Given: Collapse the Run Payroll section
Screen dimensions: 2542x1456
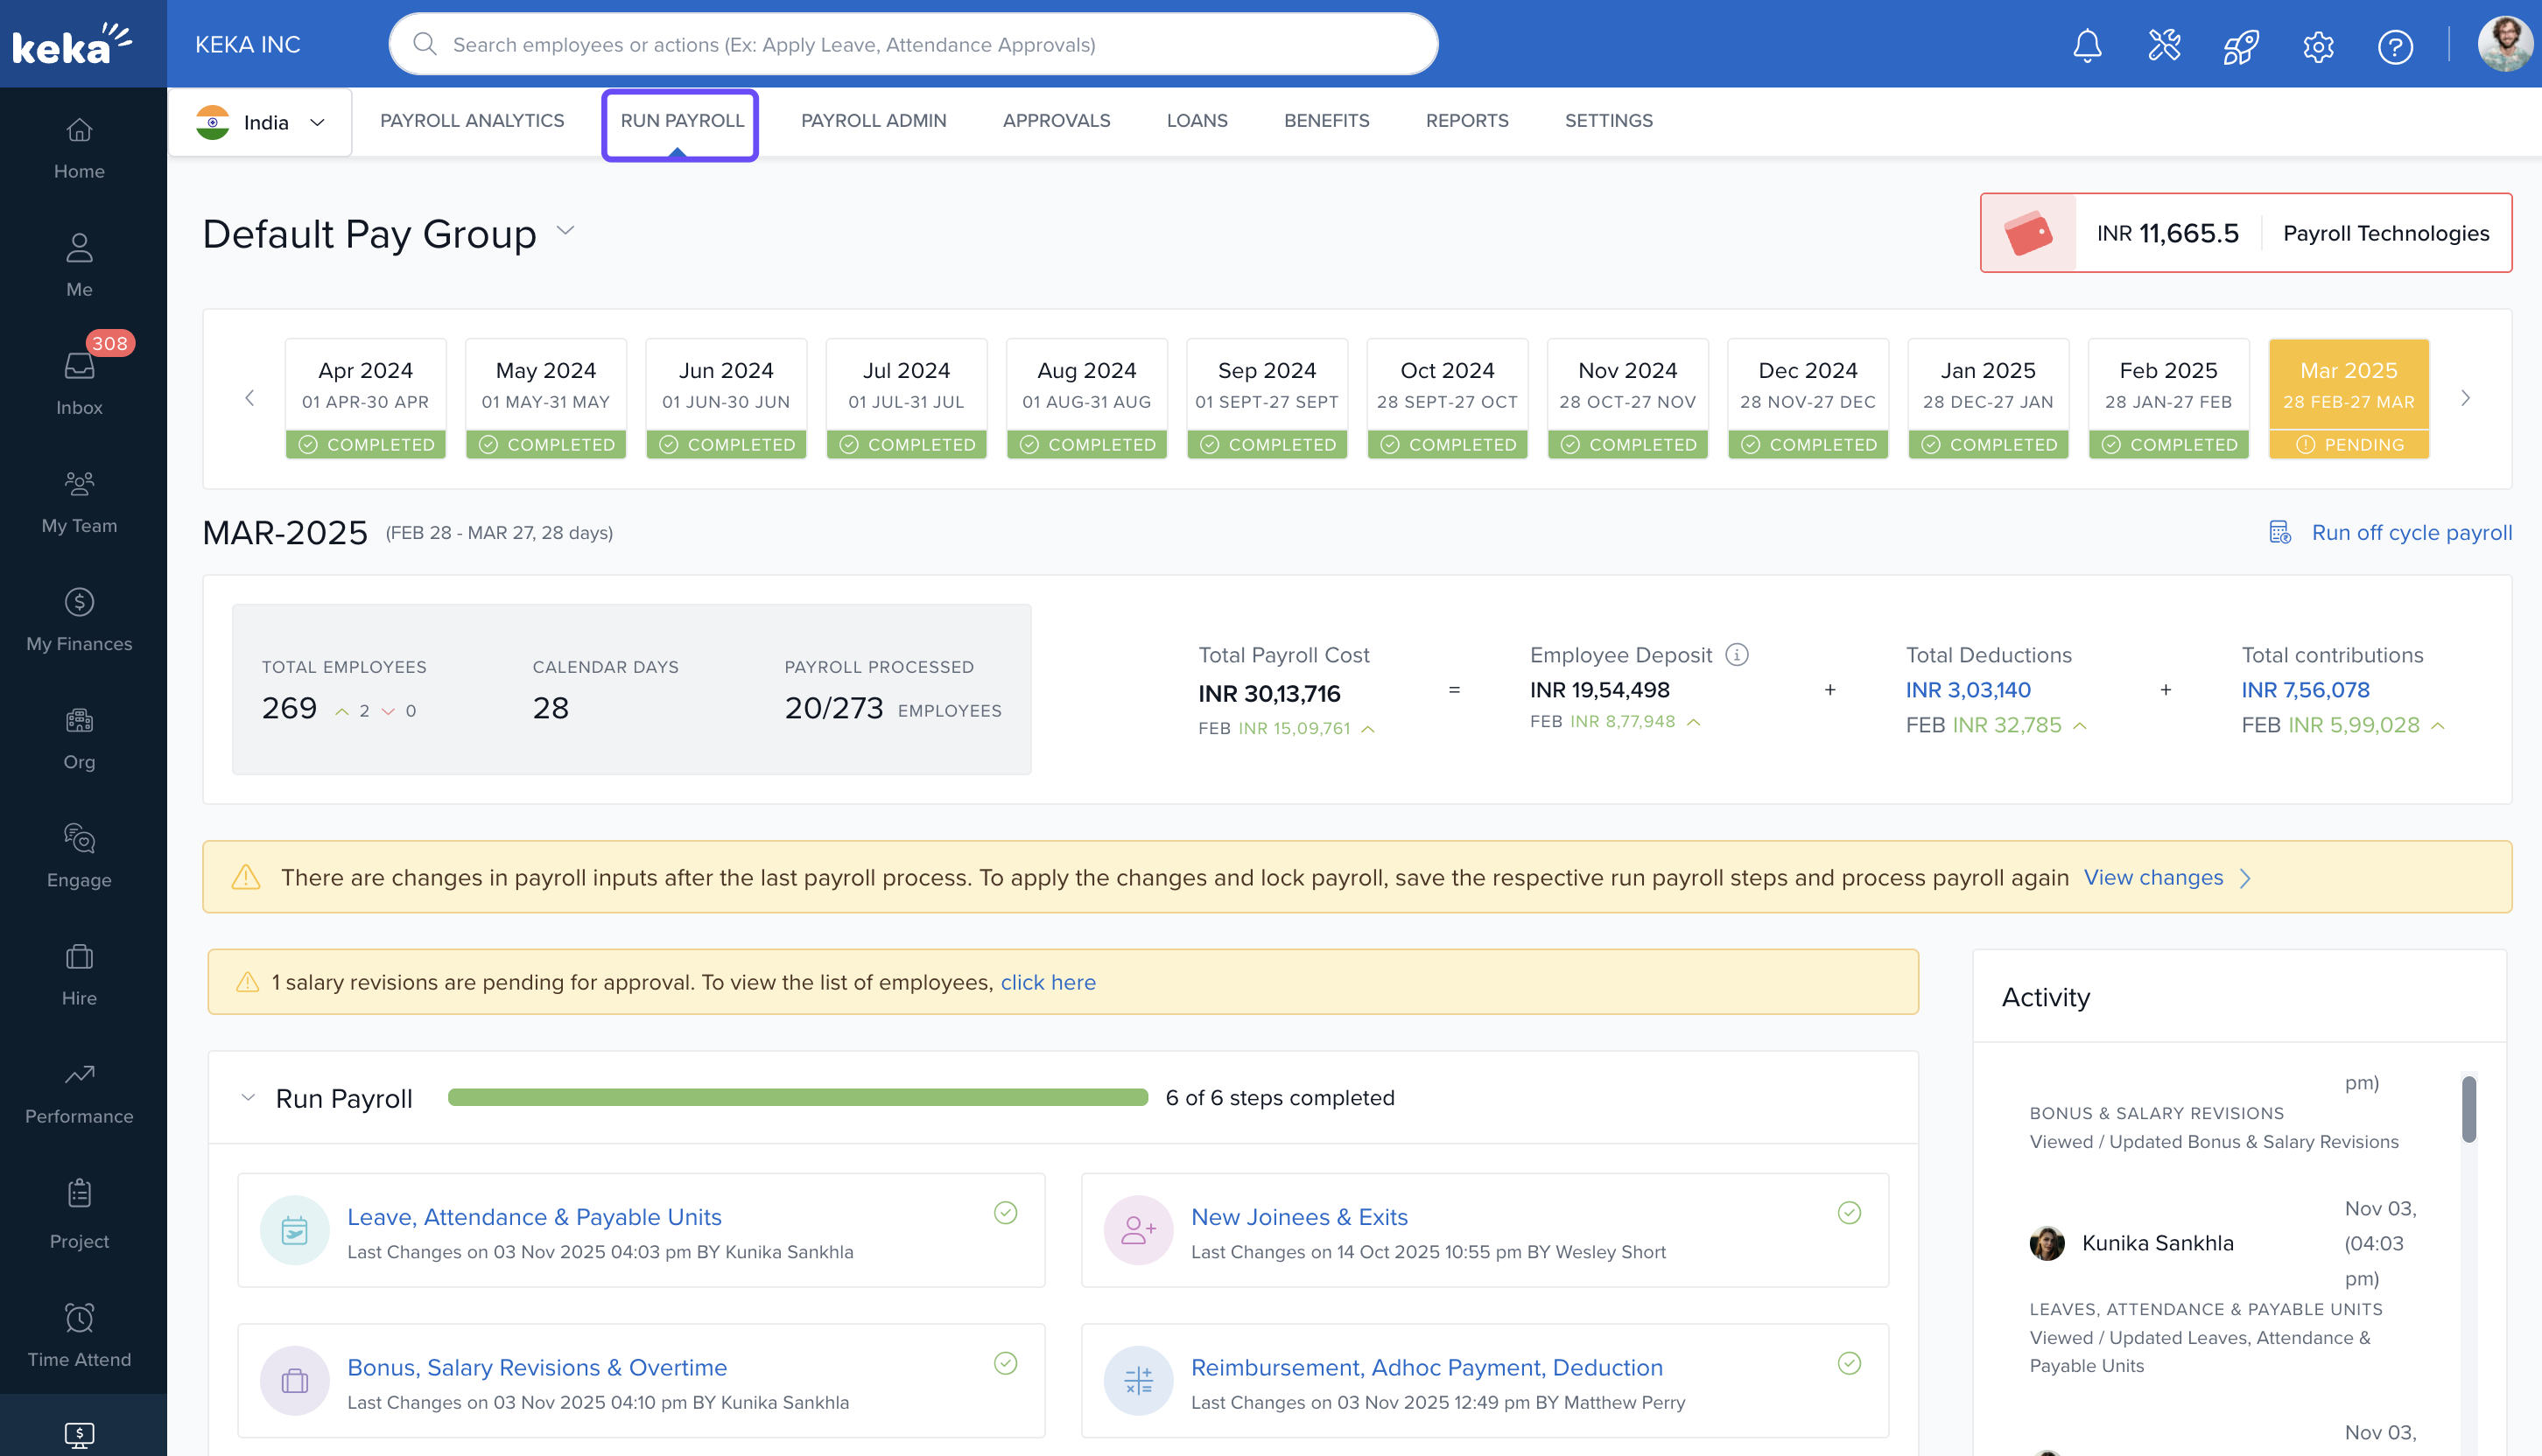Looking at the screenshot, I should point(248,1098).
